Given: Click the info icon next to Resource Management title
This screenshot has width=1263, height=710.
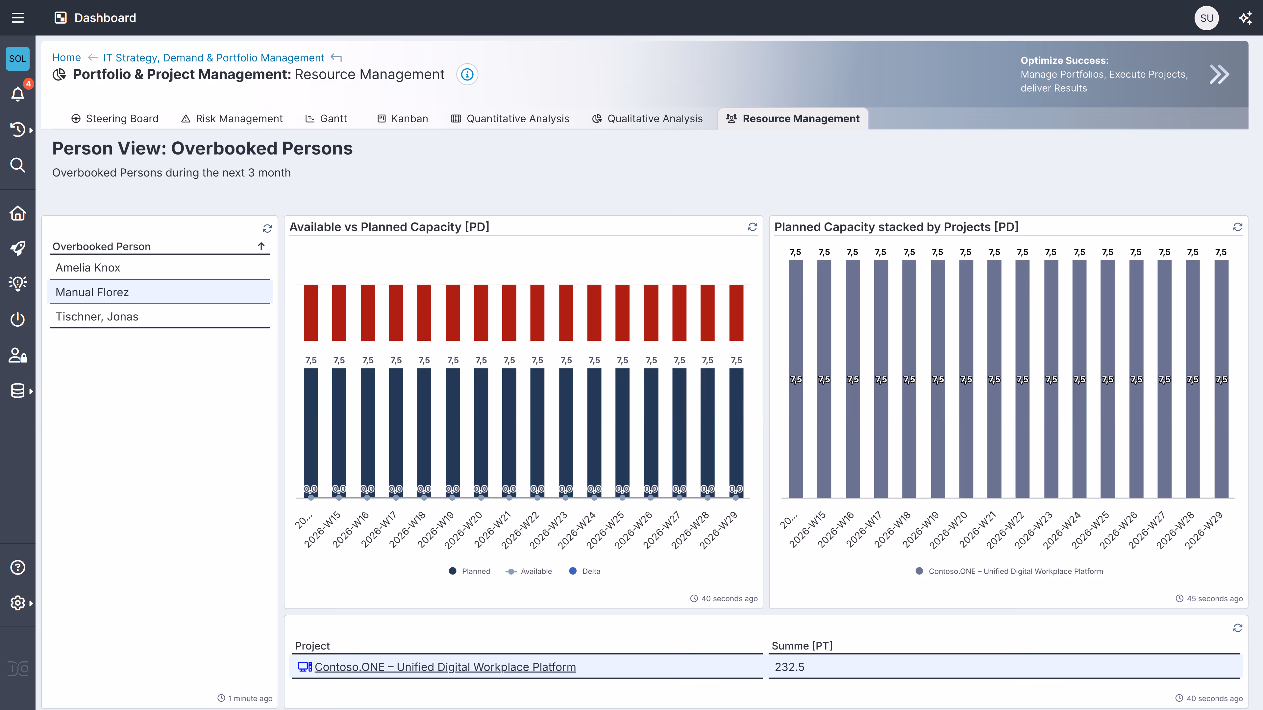Looking at the screenshot, I should pyautogui.click(x=467, y=74).
